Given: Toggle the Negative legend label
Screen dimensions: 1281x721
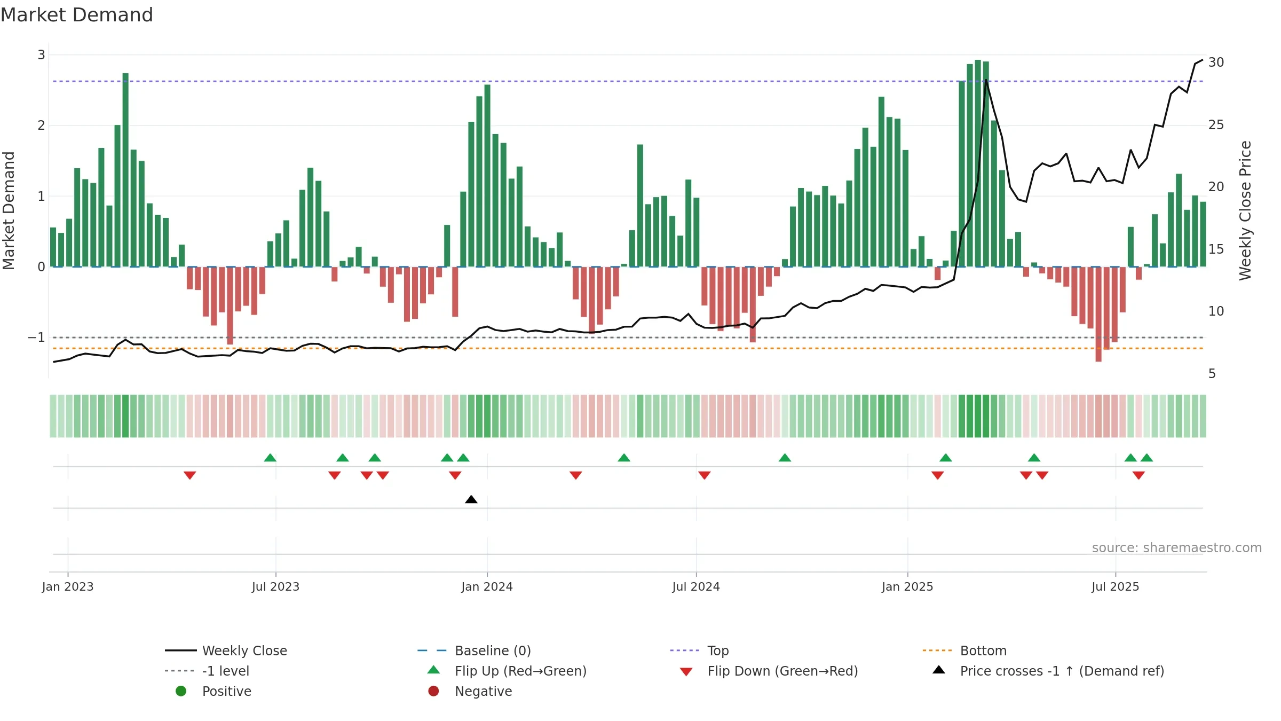Looking at the screenshot, I should (483, 691).
